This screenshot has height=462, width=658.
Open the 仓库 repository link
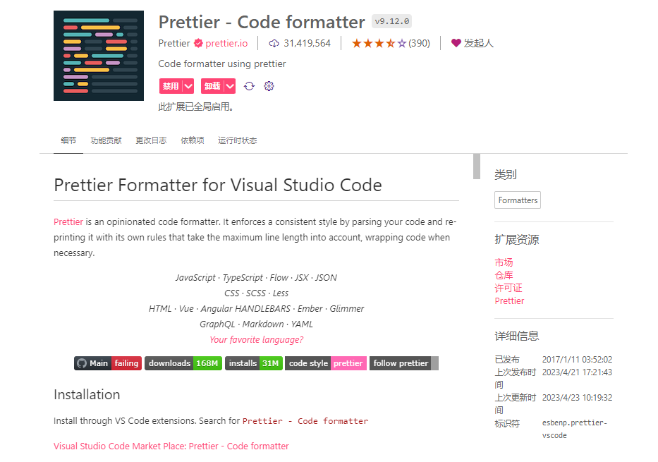tap(504, 275)
